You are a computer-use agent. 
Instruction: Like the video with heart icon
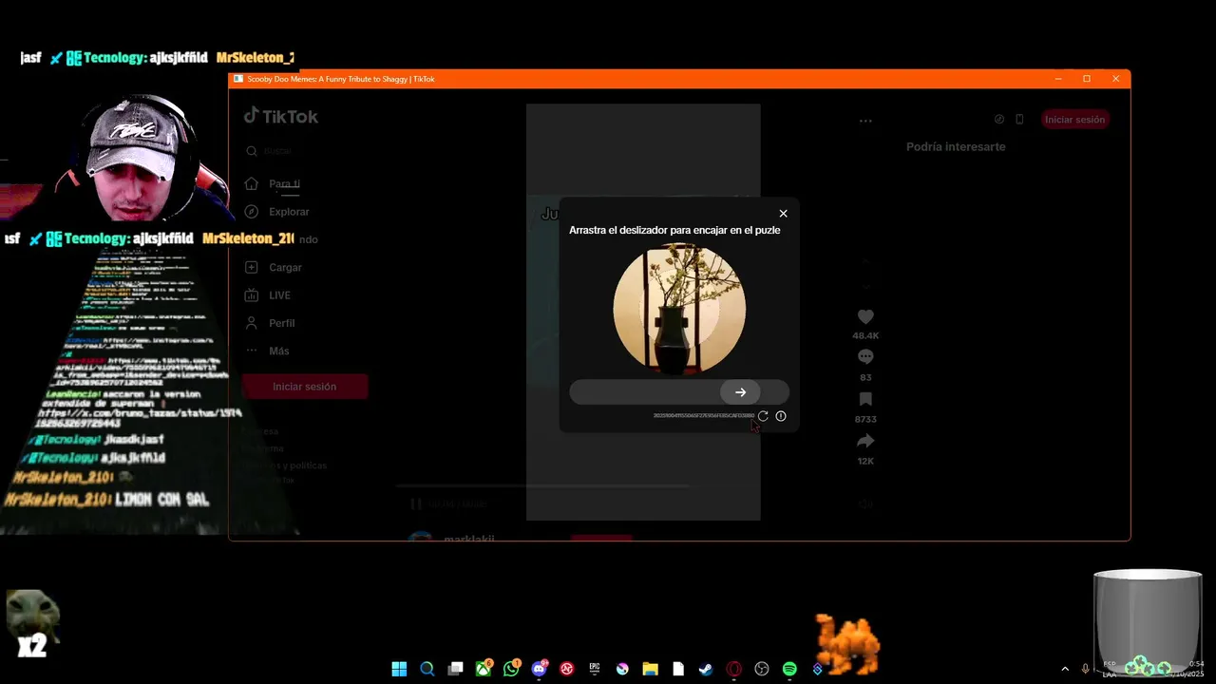[865, 317]
